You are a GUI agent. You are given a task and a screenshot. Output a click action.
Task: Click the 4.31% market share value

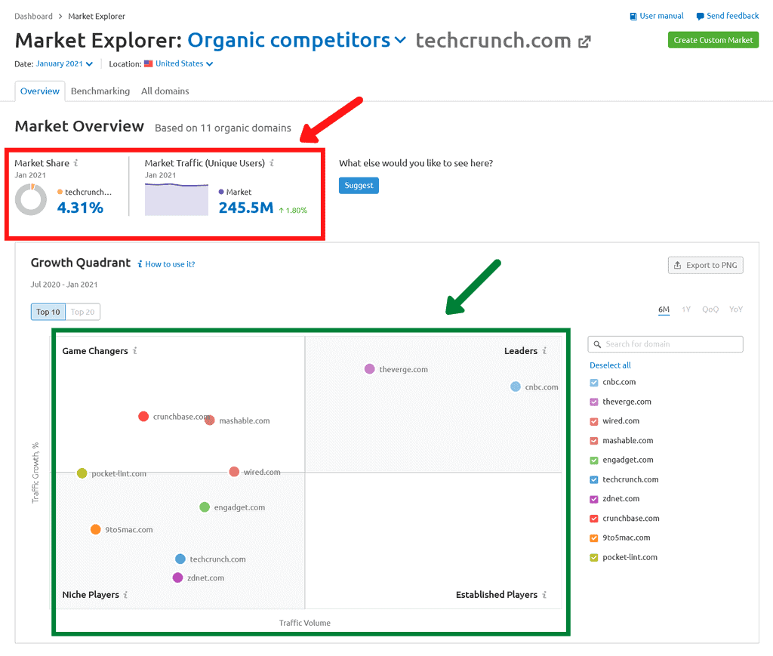(x=80, y=208)
